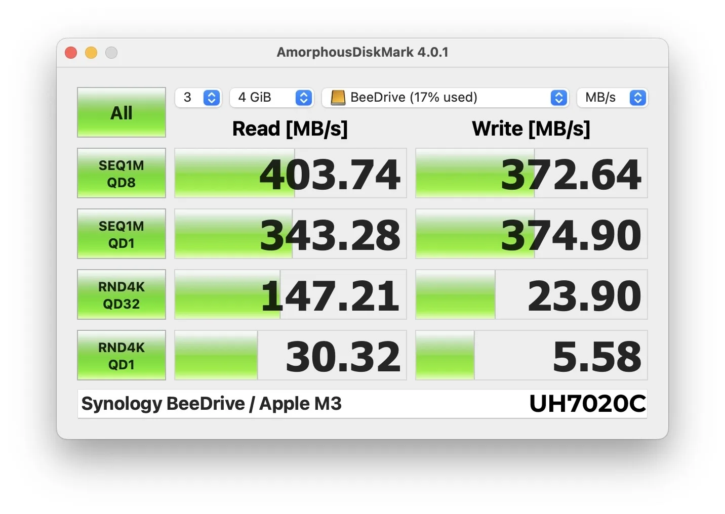
Task: Run all benchmarks with the All button
Action: pyautogui.click(x=122, y=112)
